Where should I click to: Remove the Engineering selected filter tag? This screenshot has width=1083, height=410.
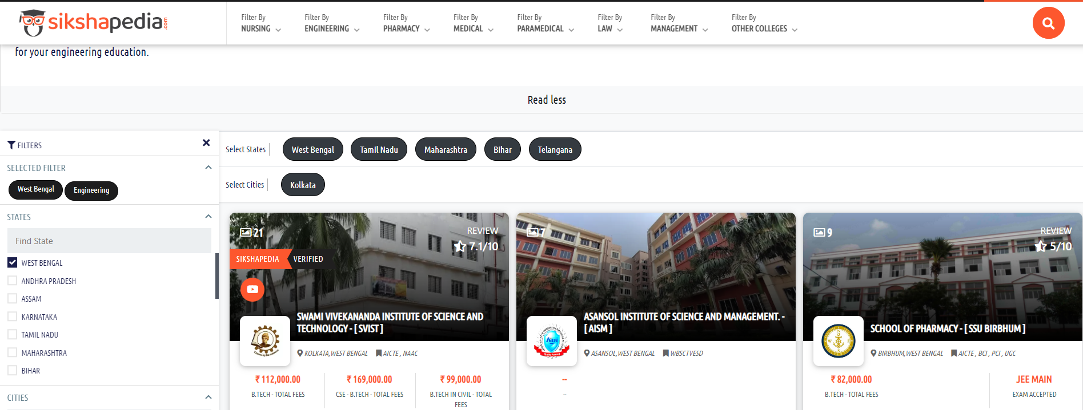[x=91, y=190]
